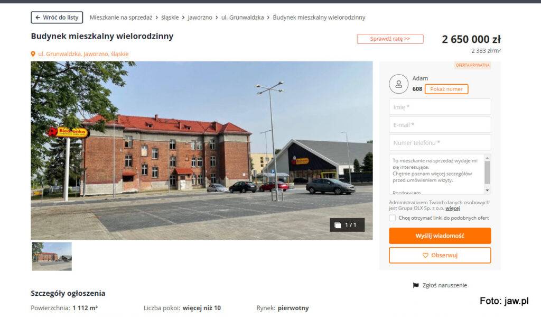
Task: Open the więcej link about data administrator
Action: 453,208
